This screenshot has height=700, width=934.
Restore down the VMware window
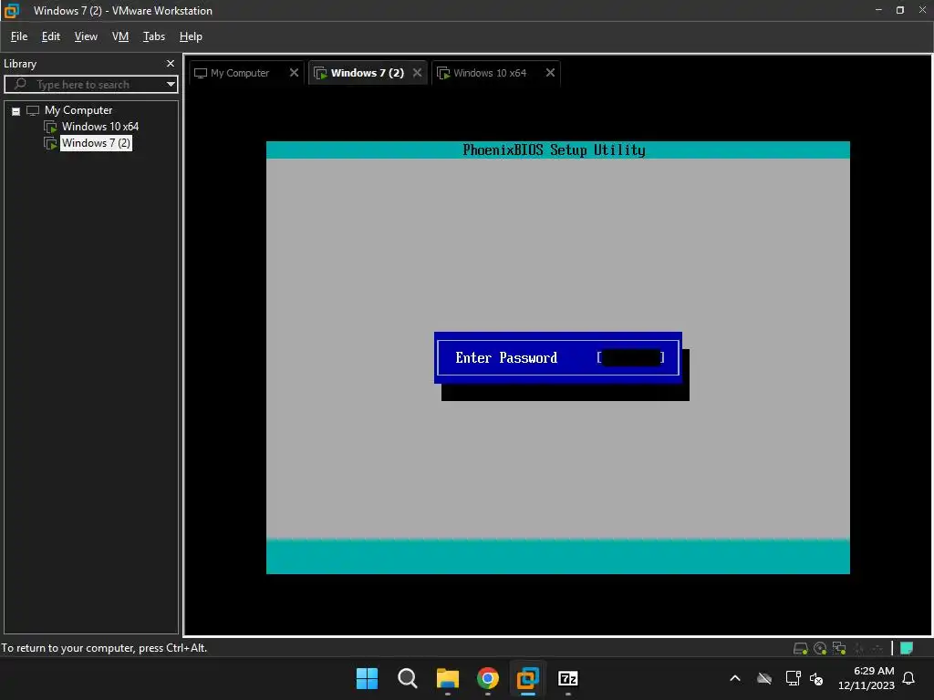900,10
